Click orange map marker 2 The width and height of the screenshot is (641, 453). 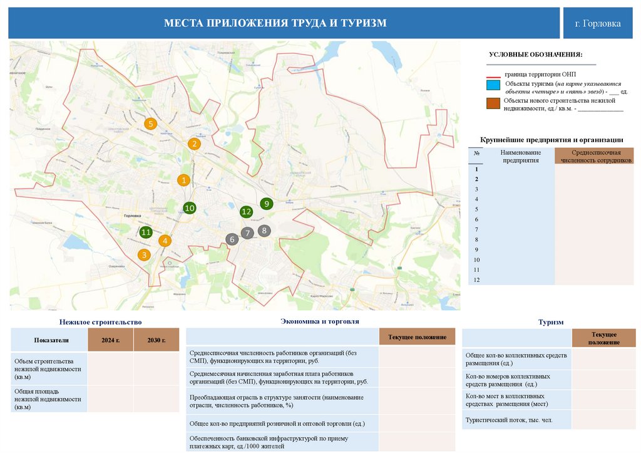tap(194, 143)
